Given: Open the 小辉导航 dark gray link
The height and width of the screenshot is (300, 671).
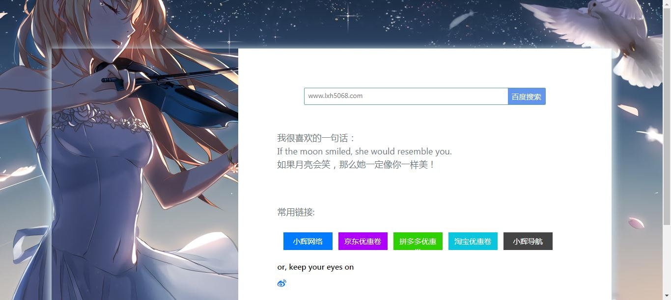Looking at the screenshot, I should [528, 241].
